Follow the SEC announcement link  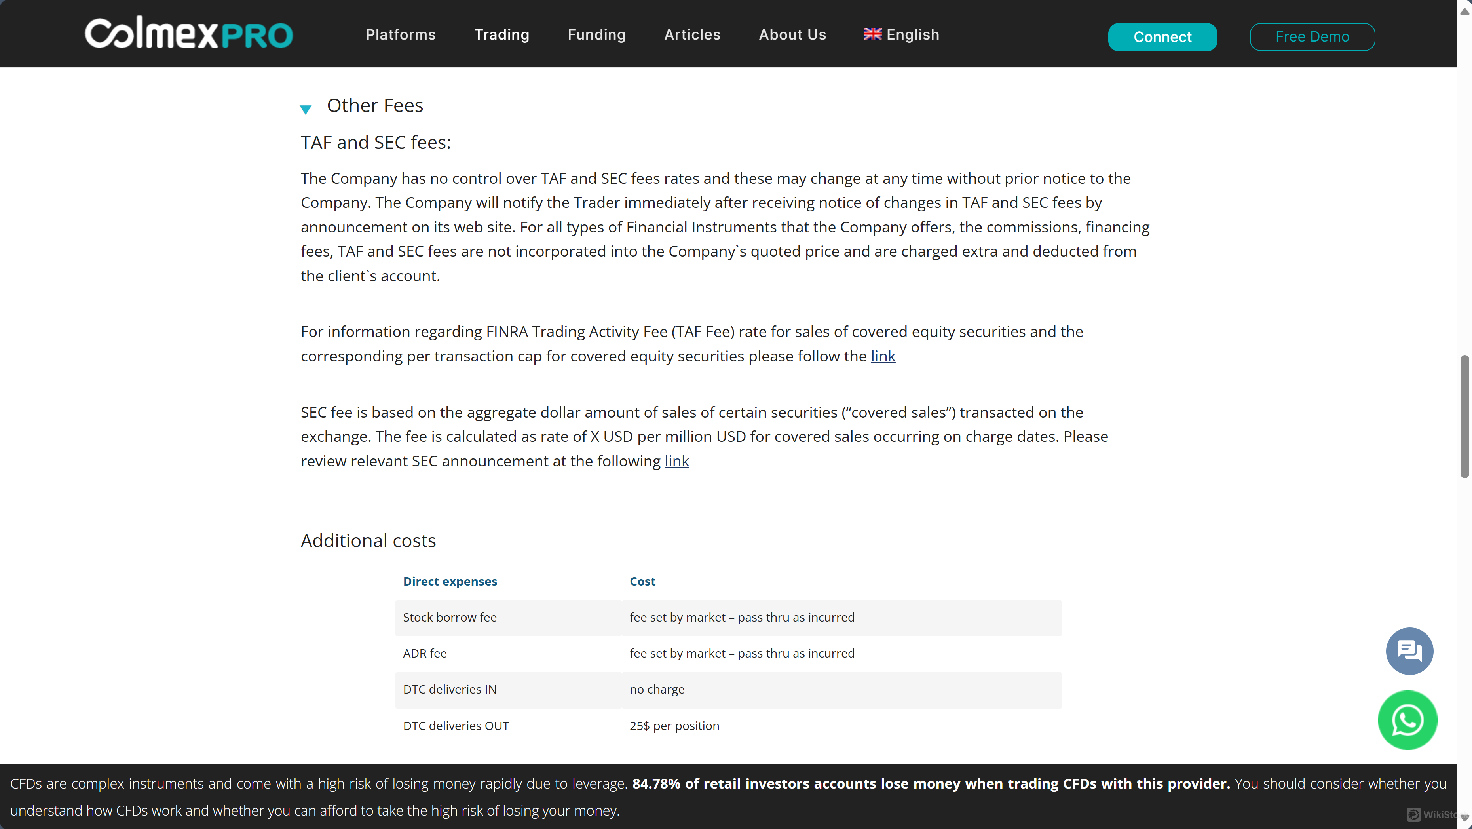(676, 461)
